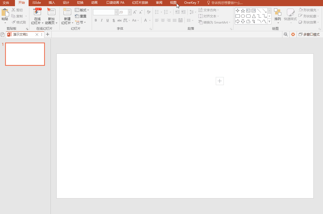Select the five-point star shape

tap(243, 11)
